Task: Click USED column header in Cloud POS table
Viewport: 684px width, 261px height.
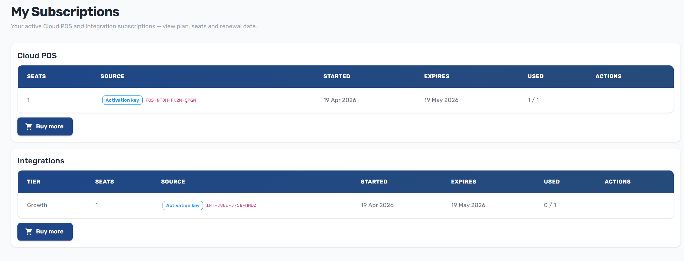Action: [535, 76]
